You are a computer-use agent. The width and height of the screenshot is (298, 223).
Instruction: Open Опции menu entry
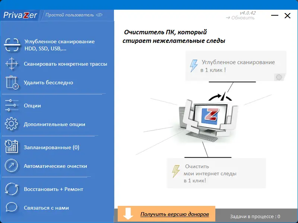(32, 106)
